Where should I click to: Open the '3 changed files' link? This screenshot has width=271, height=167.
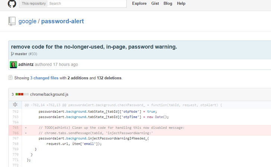point(44,78)
